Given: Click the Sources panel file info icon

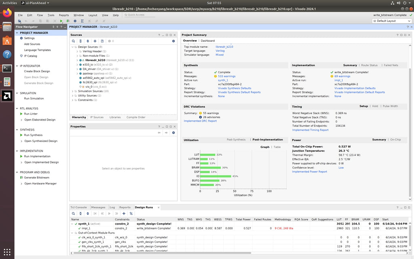Looking at the screenshot, I should (x=102, y=41).
